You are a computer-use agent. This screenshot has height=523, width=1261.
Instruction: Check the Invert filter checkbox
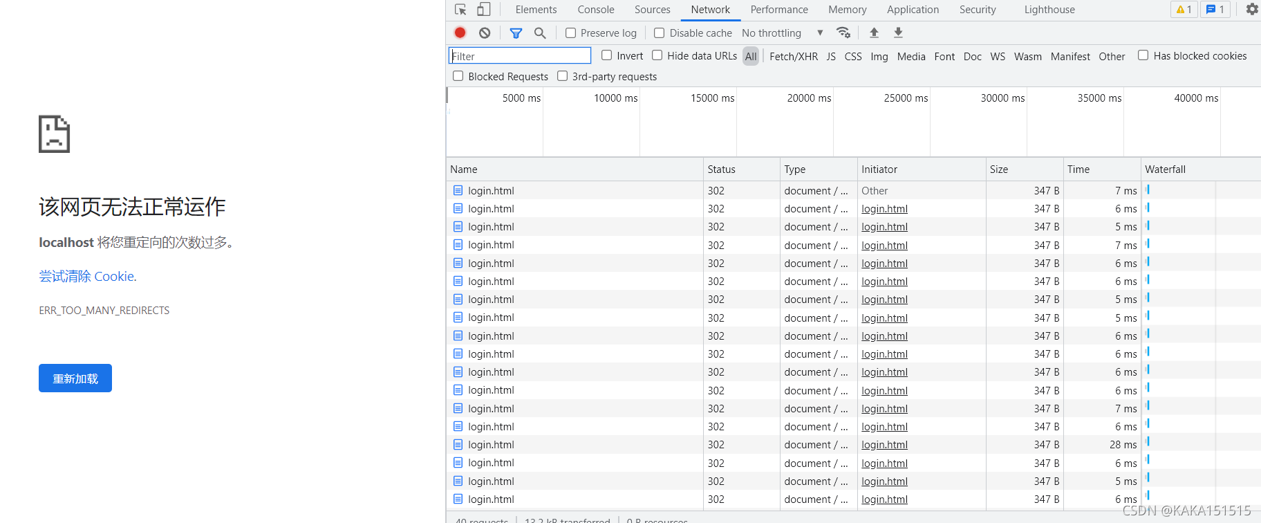(606, 55)
